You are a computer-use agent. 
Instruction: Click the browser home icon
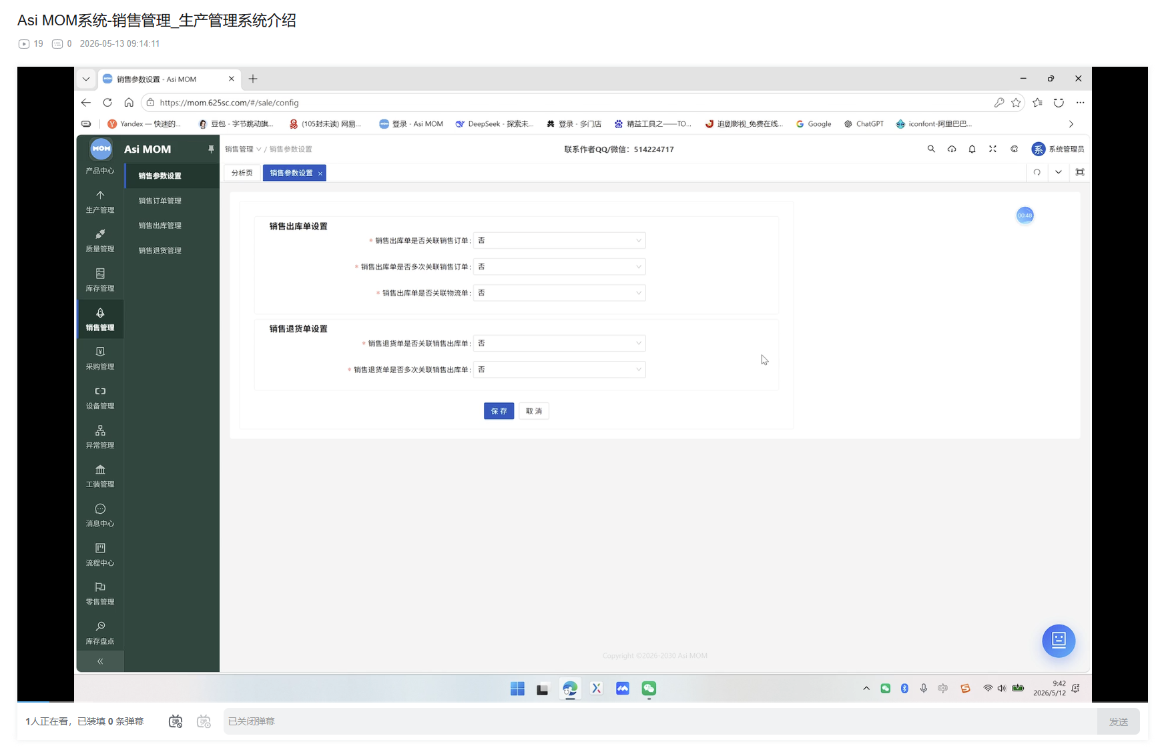129,103
